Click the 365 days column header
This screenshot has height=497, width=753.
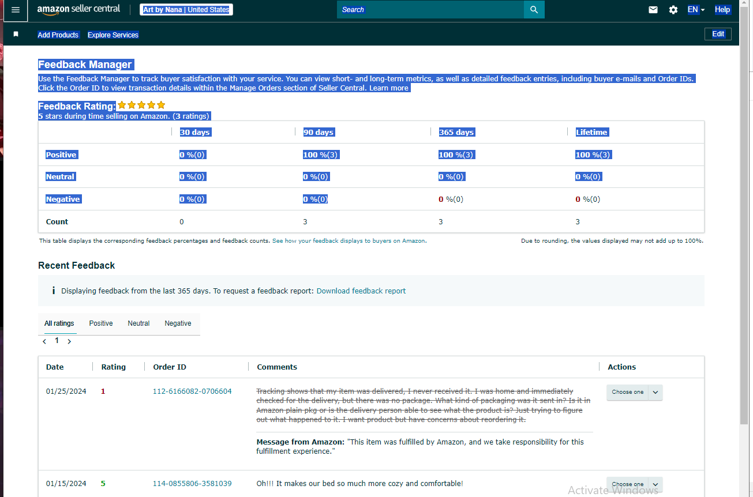tap(456, 132)
